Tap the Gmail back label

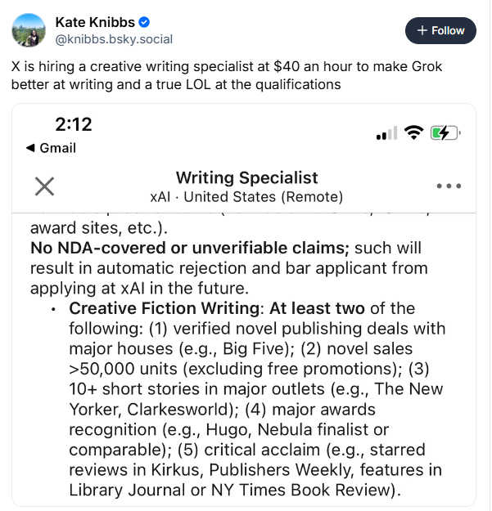pyautogui.click(x=57, y=148)
